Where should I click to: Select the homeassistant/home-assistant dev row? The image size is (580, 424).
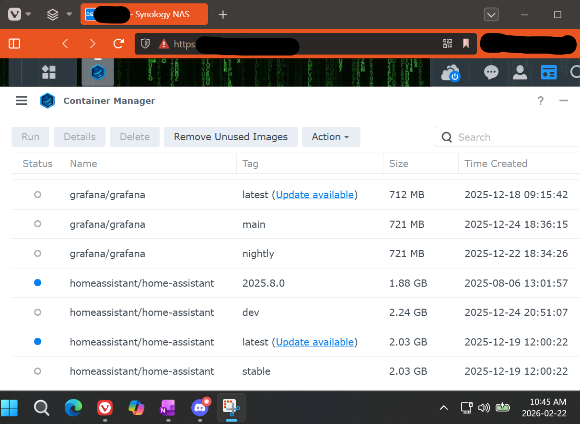142,312
